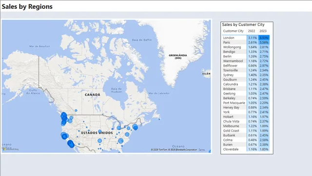The height and width of the screenshot is (176, 312).
Task: Click the Terms link on the map
Action: coord(201,150)
